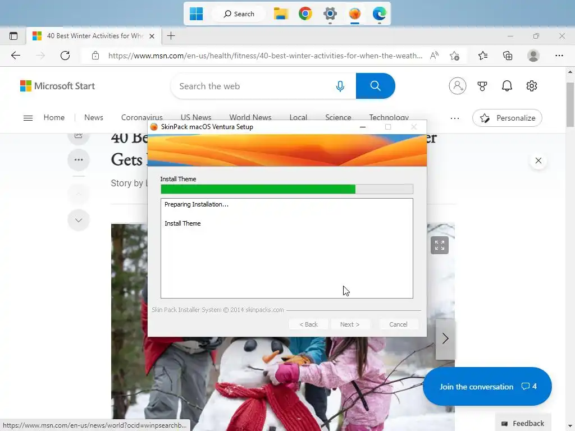575x431 pixels.
Task: Open the World News section
Action: pos(250,117)
